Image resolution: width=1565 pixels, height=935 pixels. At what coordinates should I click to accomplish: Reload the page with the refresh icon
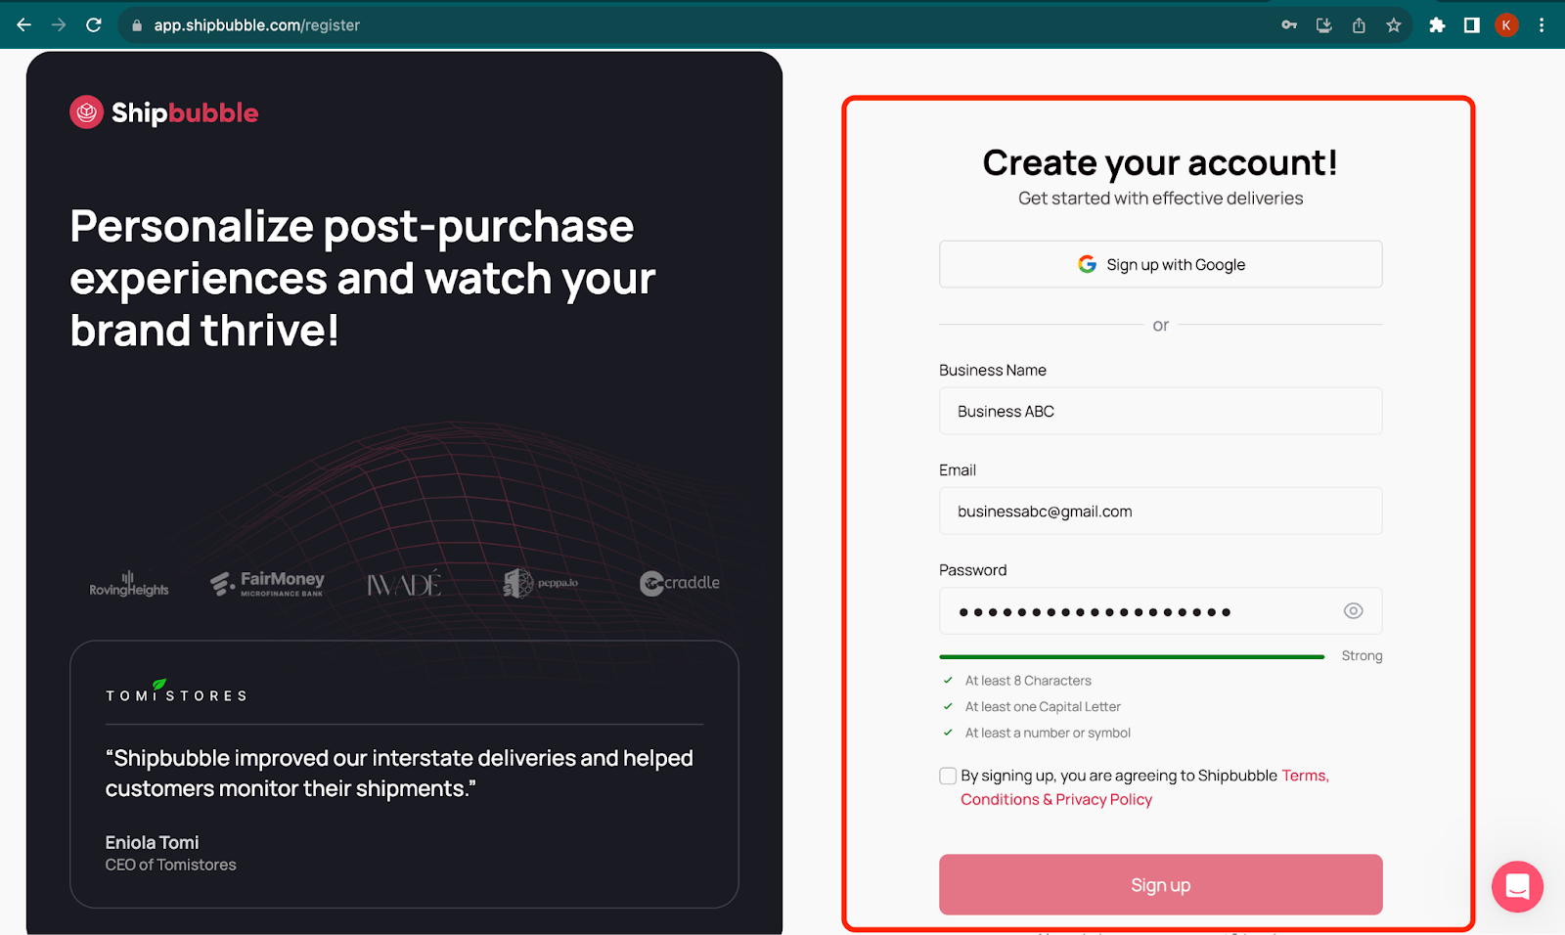(x=94, y=24)
